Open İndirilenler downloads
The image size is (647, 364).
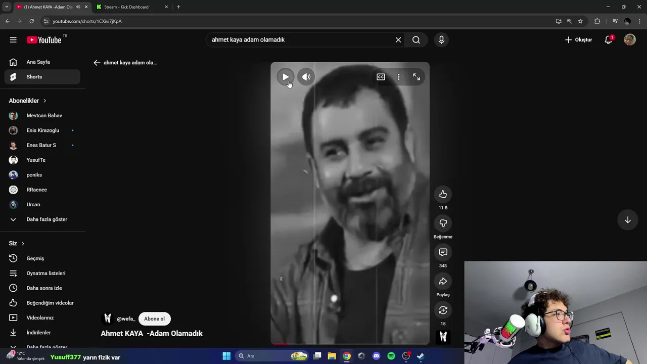[42, 333]
